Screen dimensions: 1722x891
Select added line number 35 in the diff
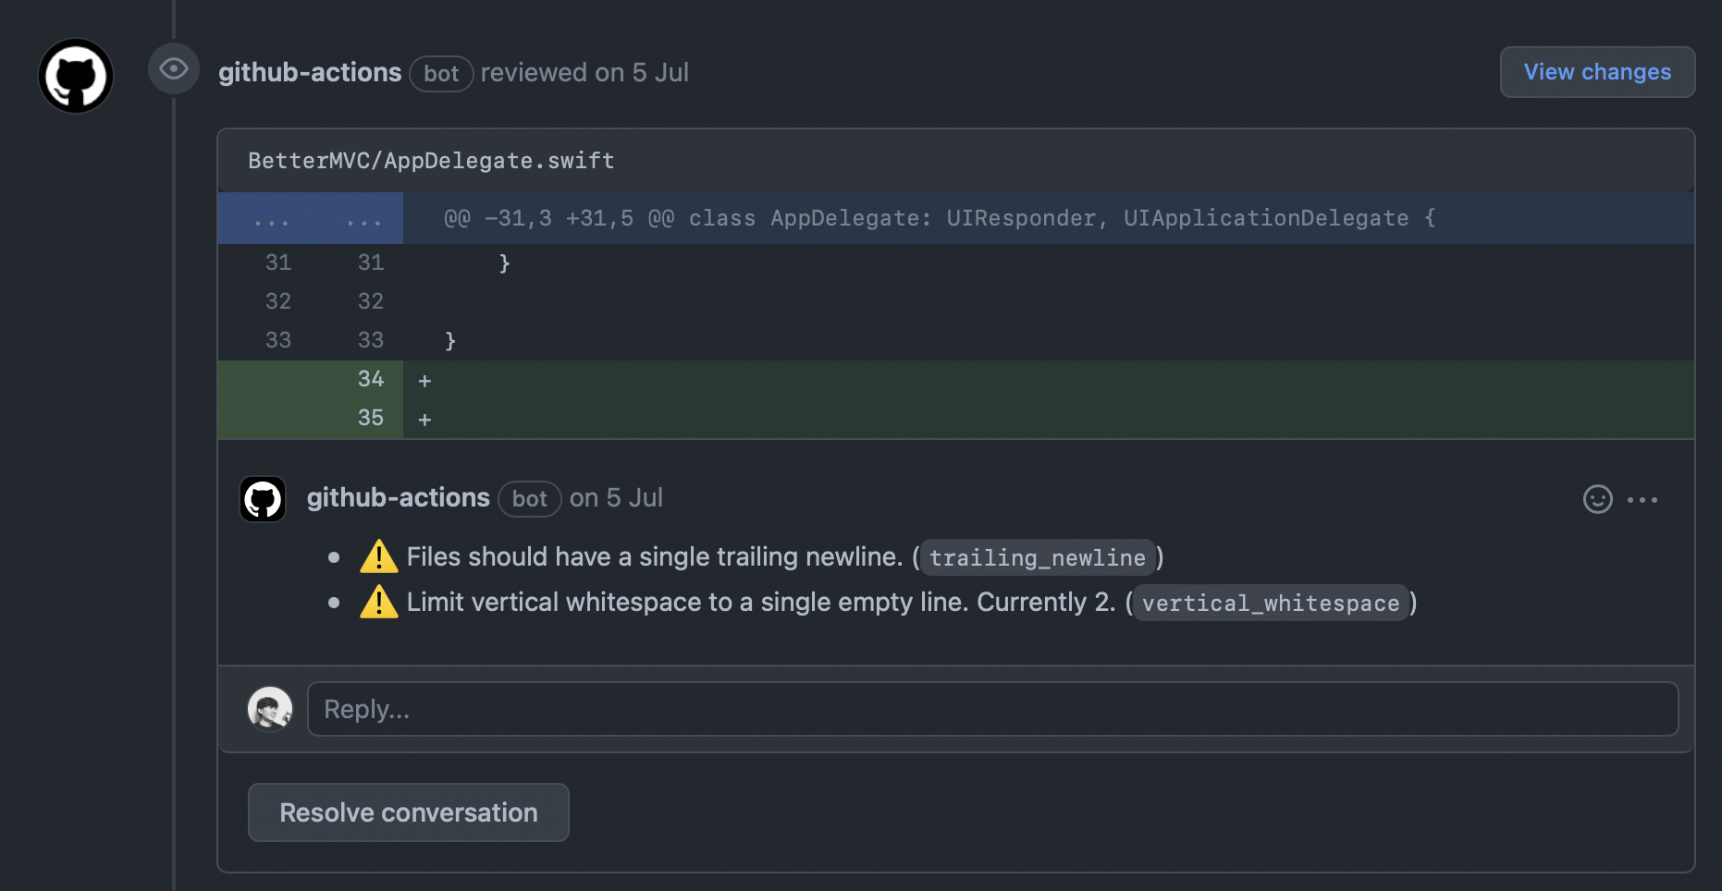tap(370, 418)
